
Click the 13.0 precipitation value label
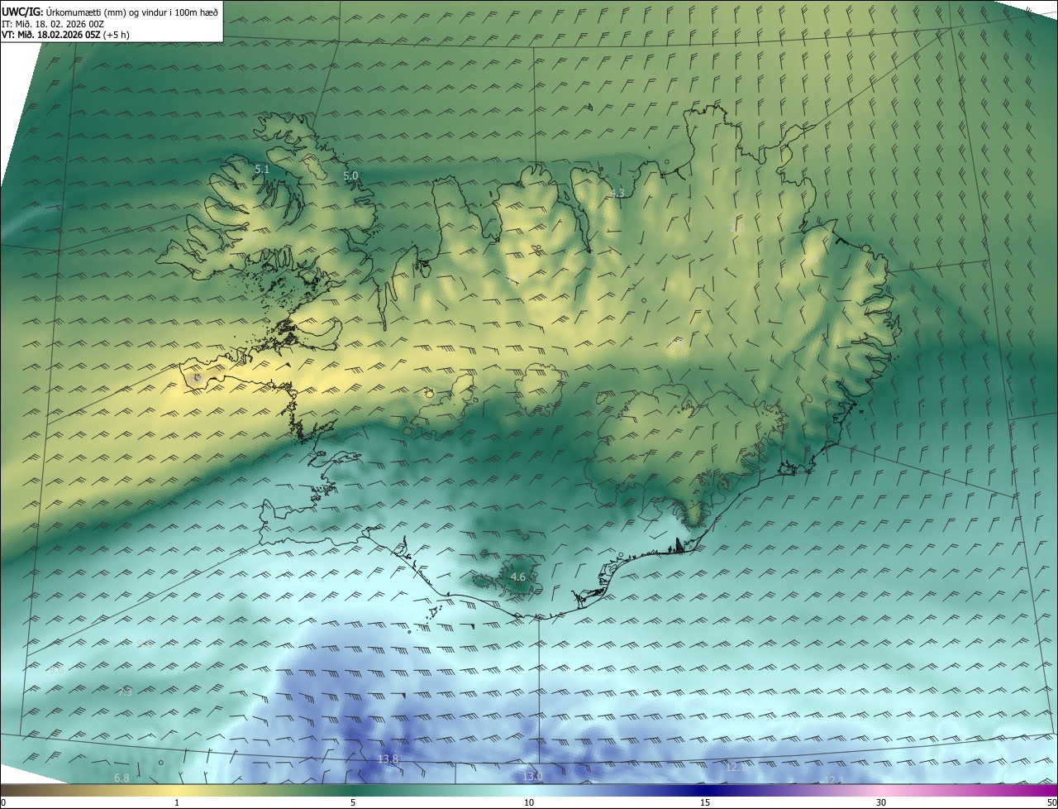(532, 776)
